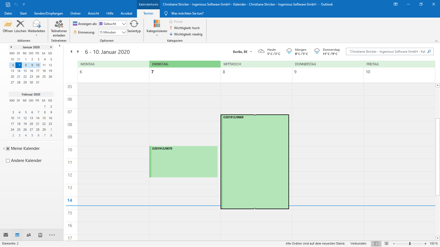
Task: Expand the Berlin, BE weather location dropdown
Action: tap(251, 52)
